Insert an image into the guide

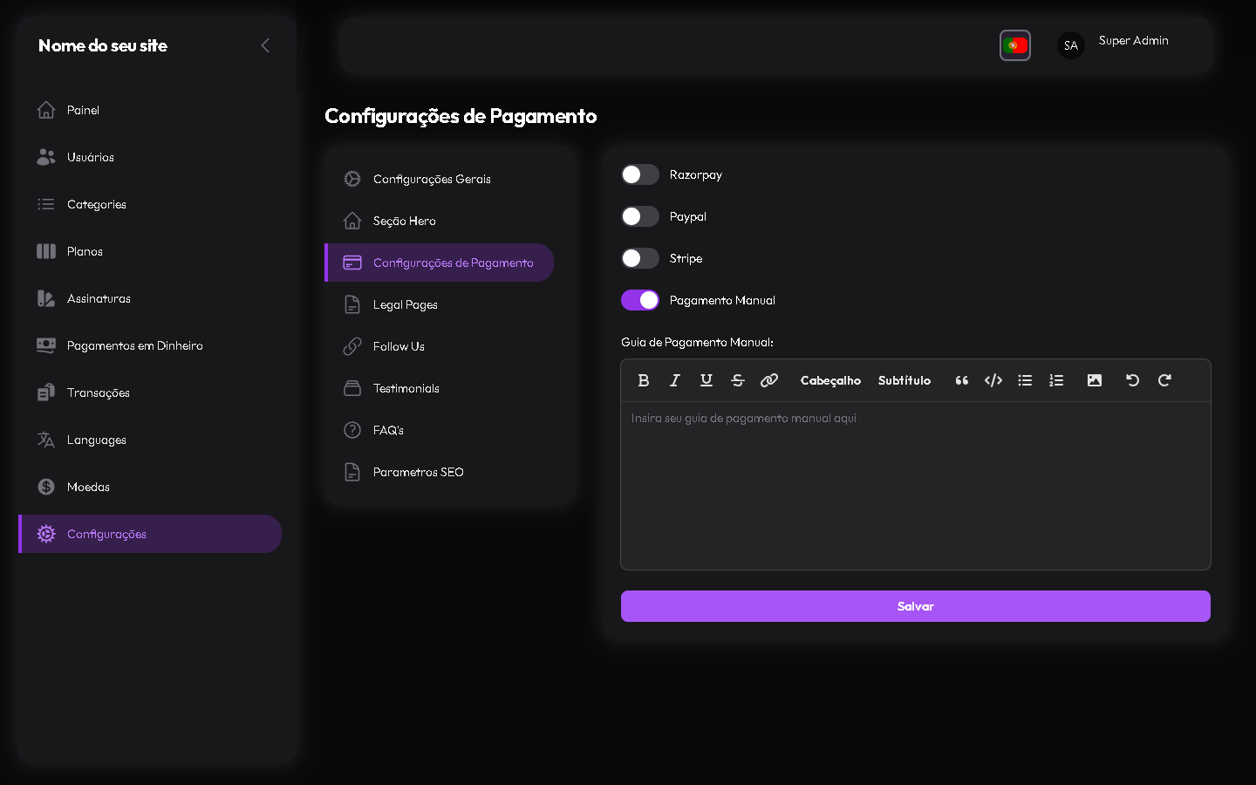[1095, 380]
